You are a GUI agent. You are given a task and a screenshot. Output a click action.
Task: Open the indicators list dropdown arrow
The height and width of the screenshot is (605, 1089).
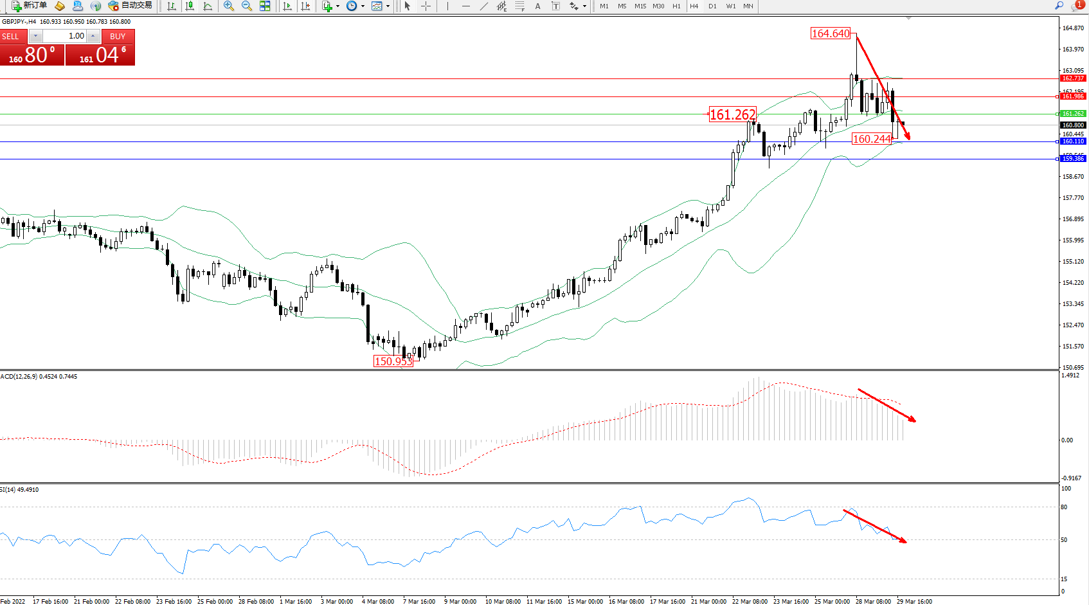[337, 6]
